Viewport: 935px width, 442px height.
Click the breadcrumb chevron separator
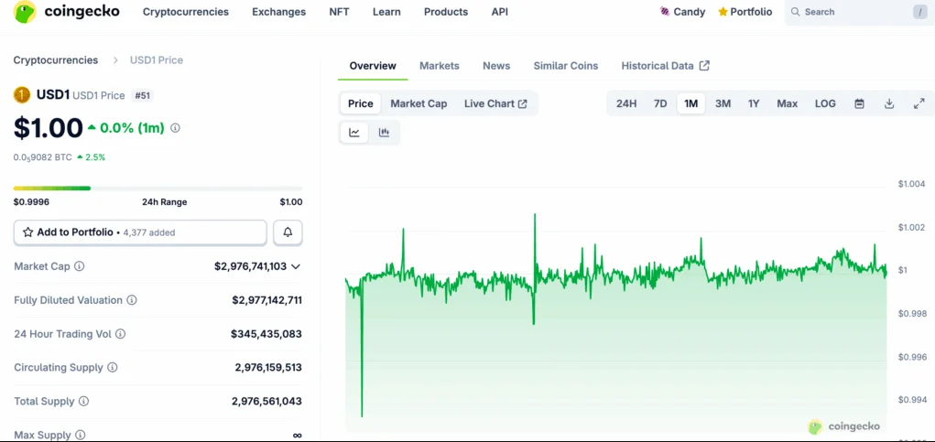point(114,60)
